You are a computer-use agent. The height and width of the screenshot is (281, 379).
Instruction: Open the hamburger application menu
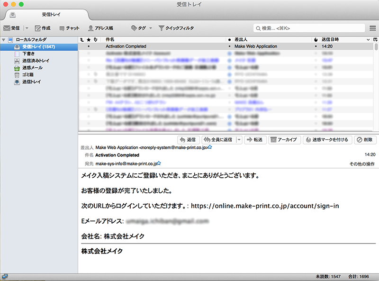coord(372,28)
